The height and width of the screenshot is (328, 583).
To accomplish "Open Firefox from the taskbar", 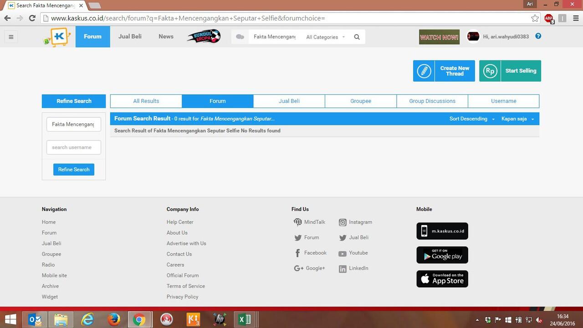I will coord(113,320).
